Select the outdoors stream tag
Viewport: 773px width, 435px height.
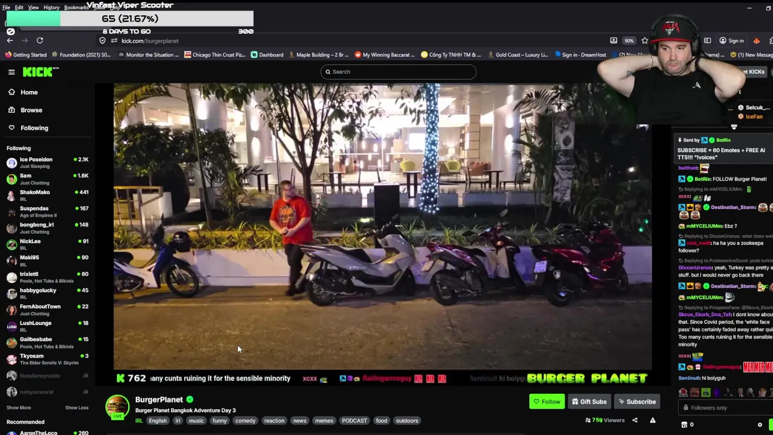pyautogui.click(x=406, y=420)
